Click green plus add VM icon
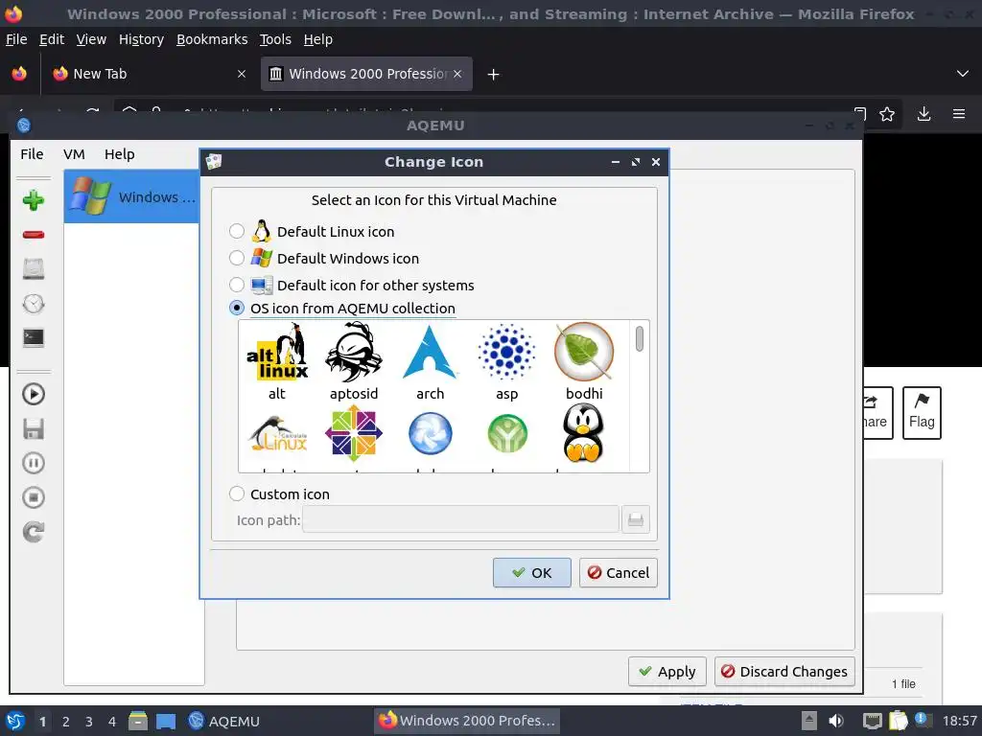This screenshot has width=982, height=736. click(x=34, y=200)
